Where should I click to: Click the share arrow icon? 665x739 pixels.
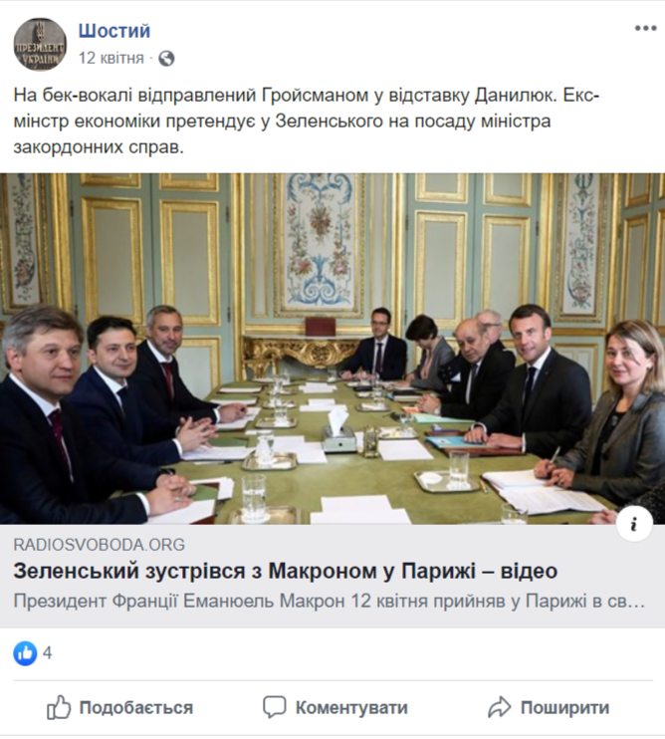[x=499, y=707]
